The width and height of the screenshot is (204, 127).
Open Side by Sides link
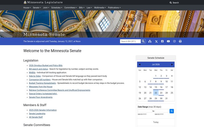tap(35, 76)
